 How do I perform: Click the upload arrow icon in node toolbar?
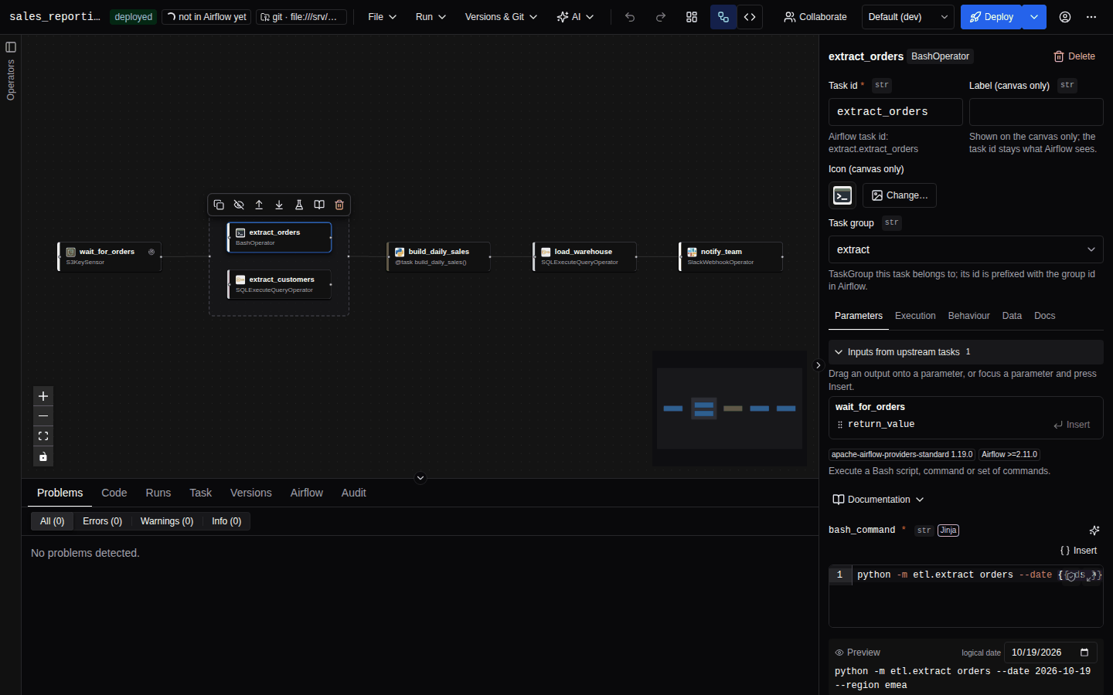pyautogui.click(x=259, y=205)
